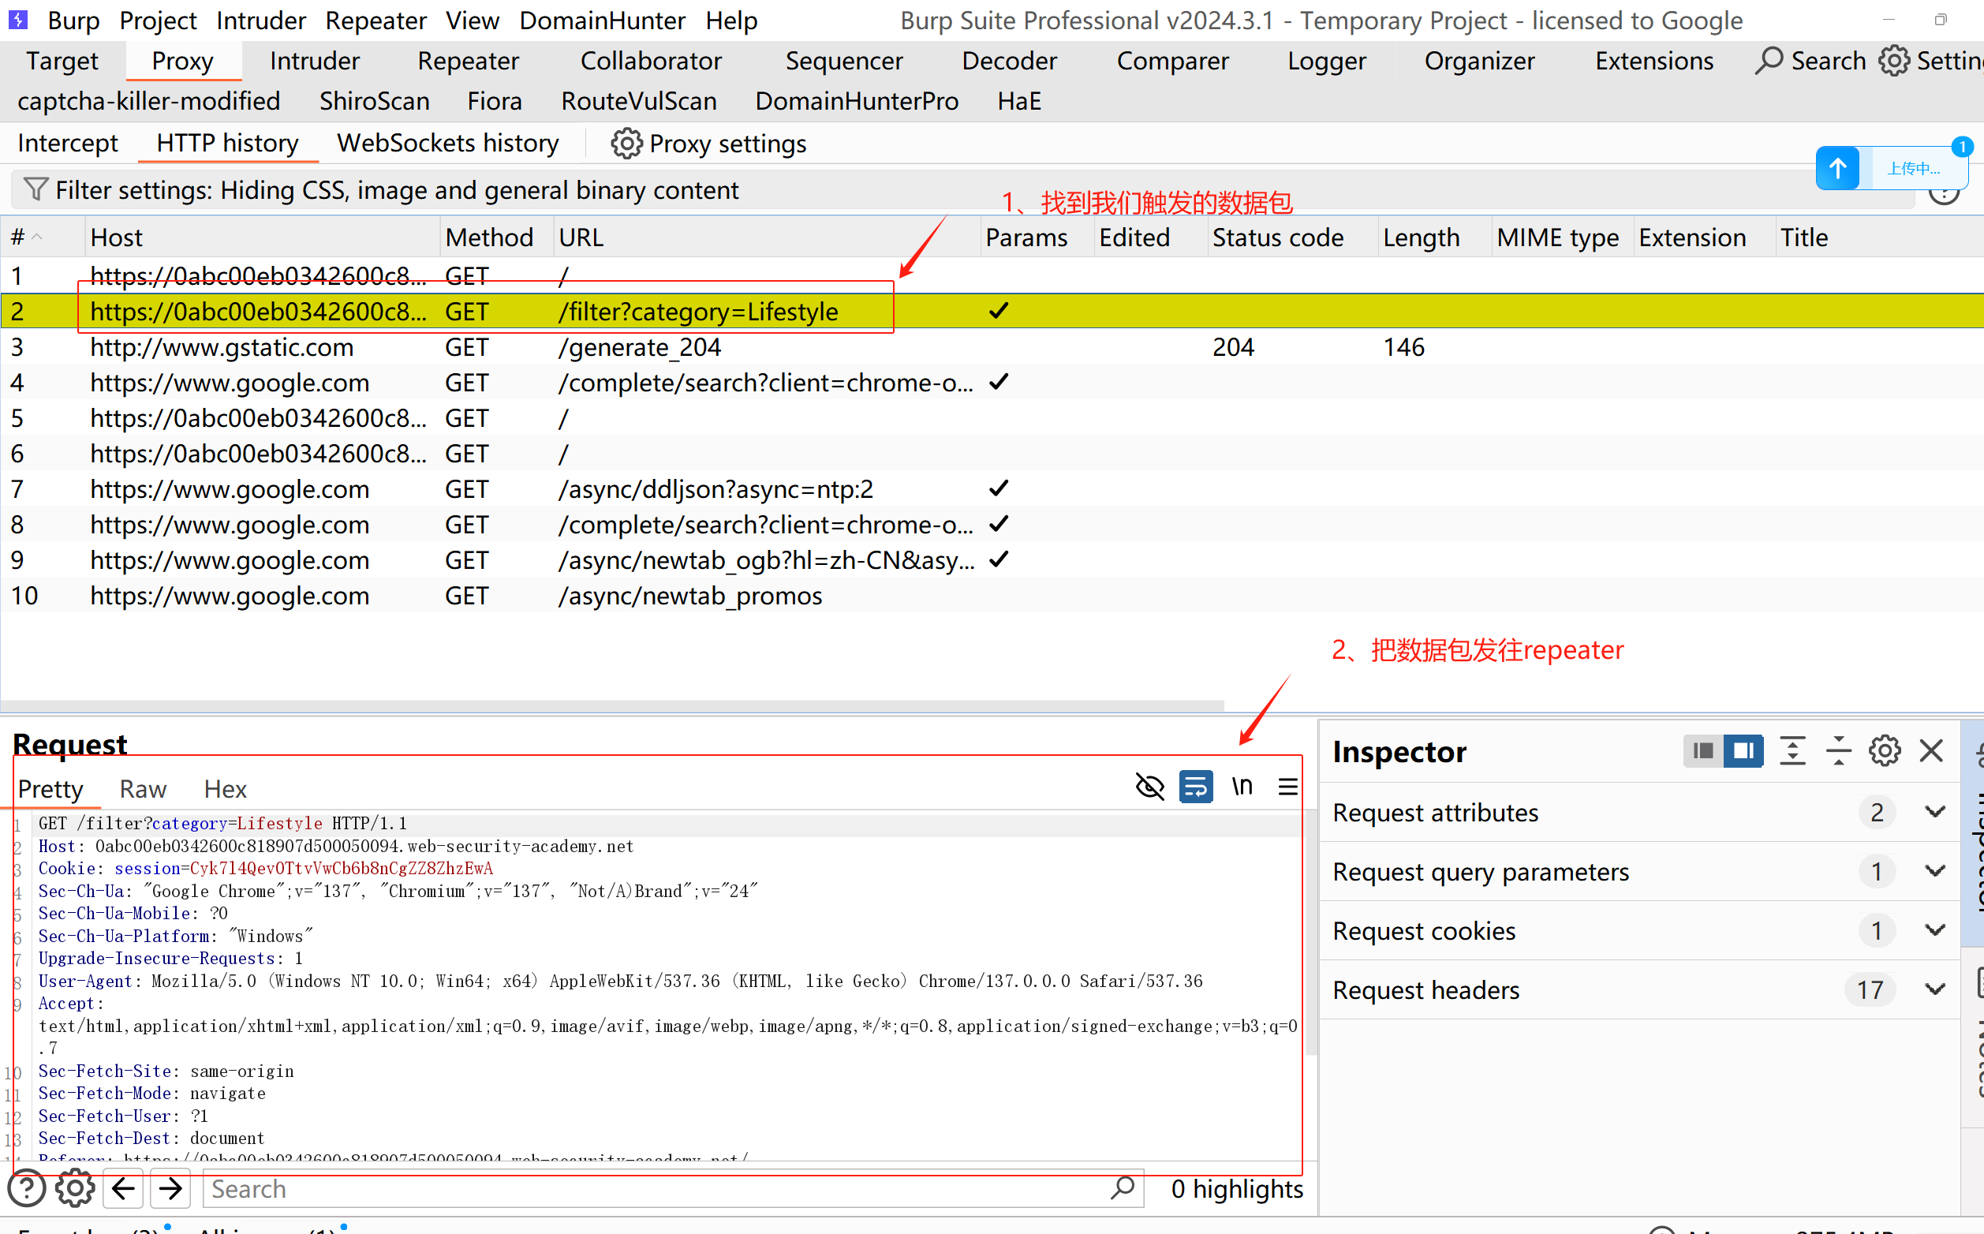Open the Raw request view tab
1984x1234 pixels.
pyautogui.click(x=143, y=789)
